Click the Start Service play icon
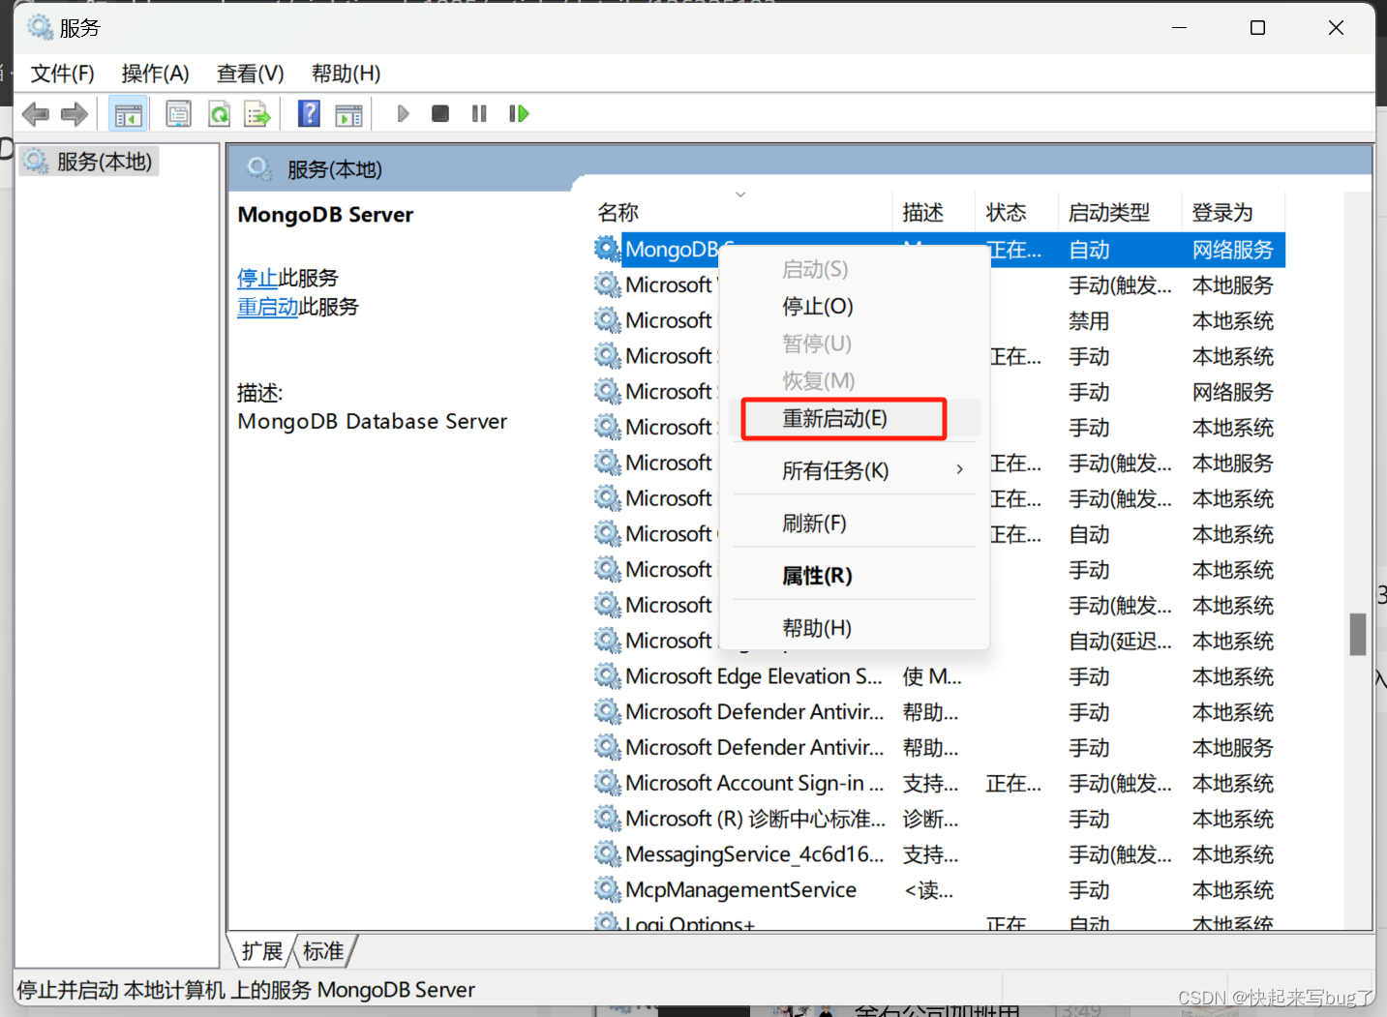1387x1017 pixels. [403, 114]
